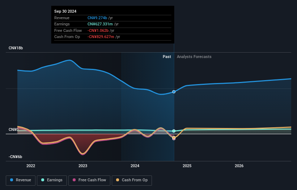Select the 2022 x-axis label
Viewport: 297px width, 190px height.
(x=31, y=166)
